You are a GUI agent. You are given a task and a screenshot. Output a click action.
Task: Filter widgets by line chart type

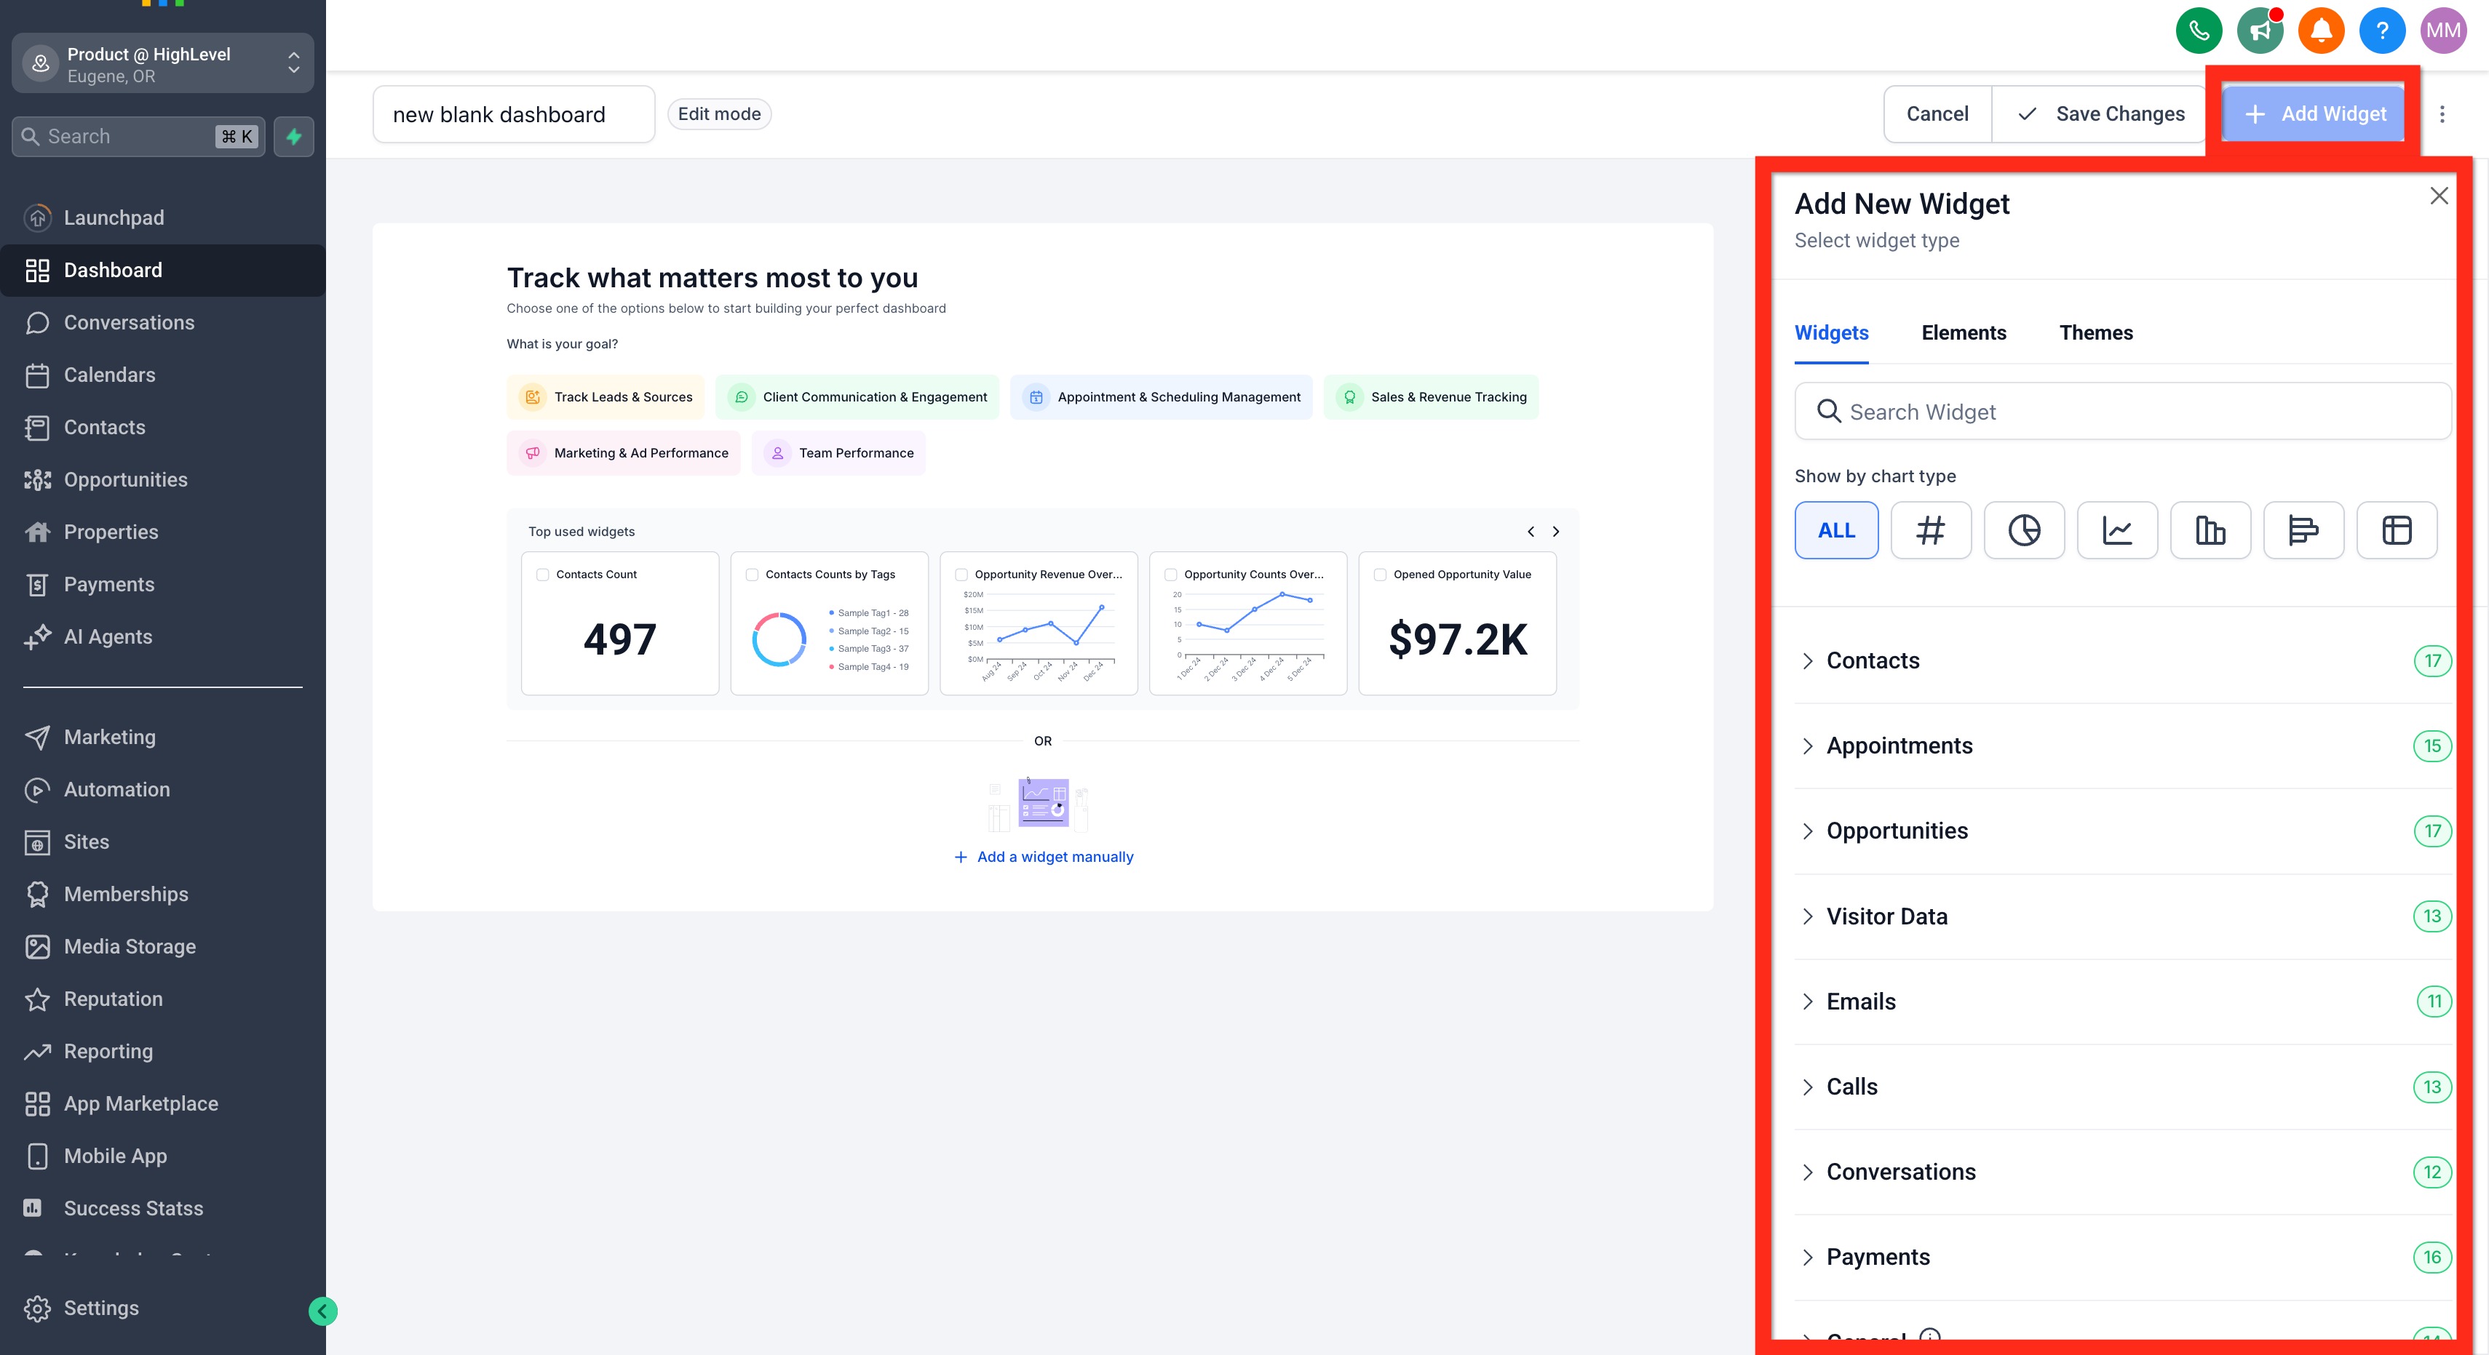tap(2117, 530)
